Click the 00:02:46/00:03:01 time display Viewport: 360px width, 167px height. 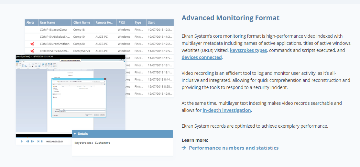click(55, 142)
